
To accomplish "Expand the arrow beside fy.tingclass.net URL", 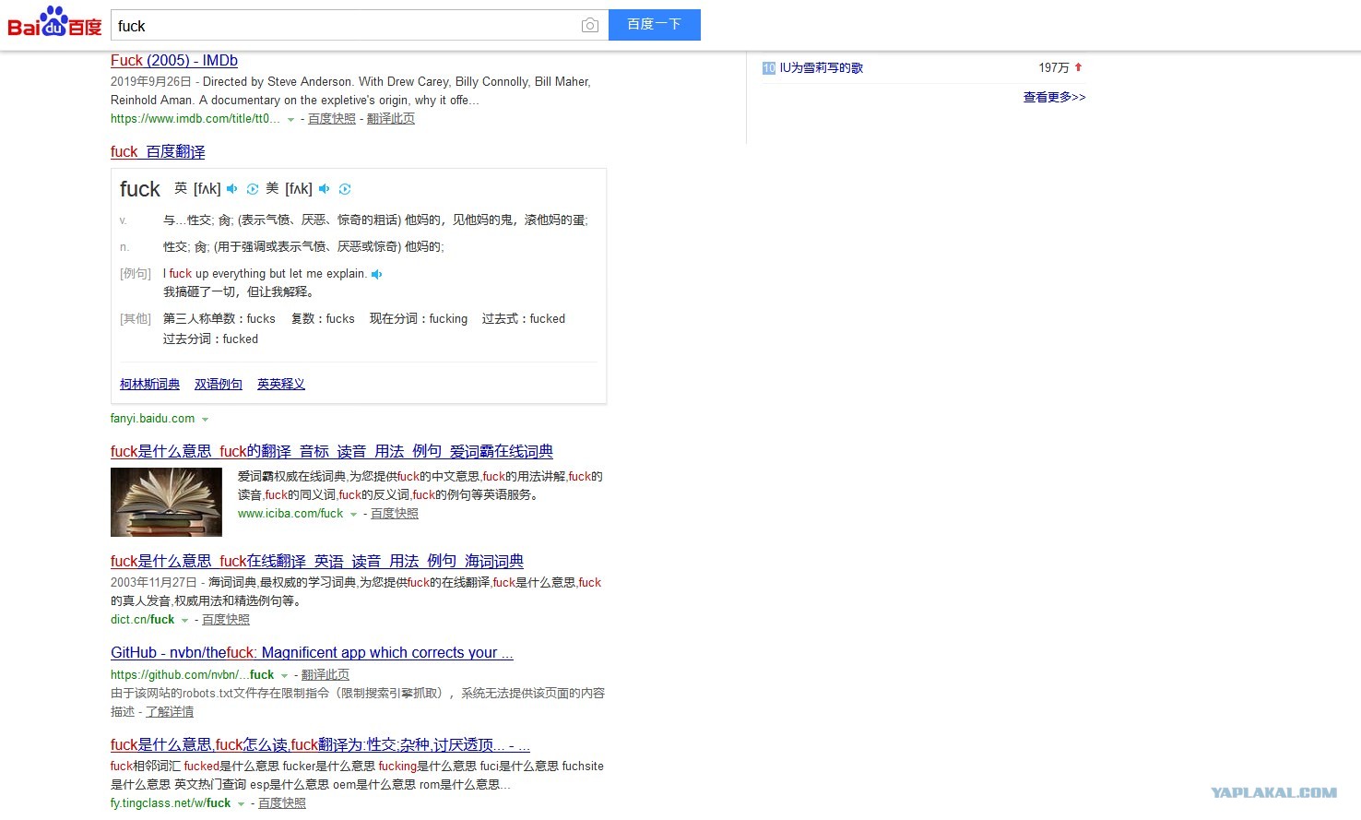I will click(241, 804).
